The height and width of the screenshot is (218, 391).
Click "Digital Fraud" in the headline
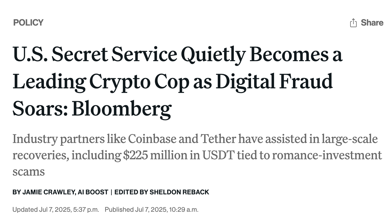pyautogui.click(x=274, y=81)
